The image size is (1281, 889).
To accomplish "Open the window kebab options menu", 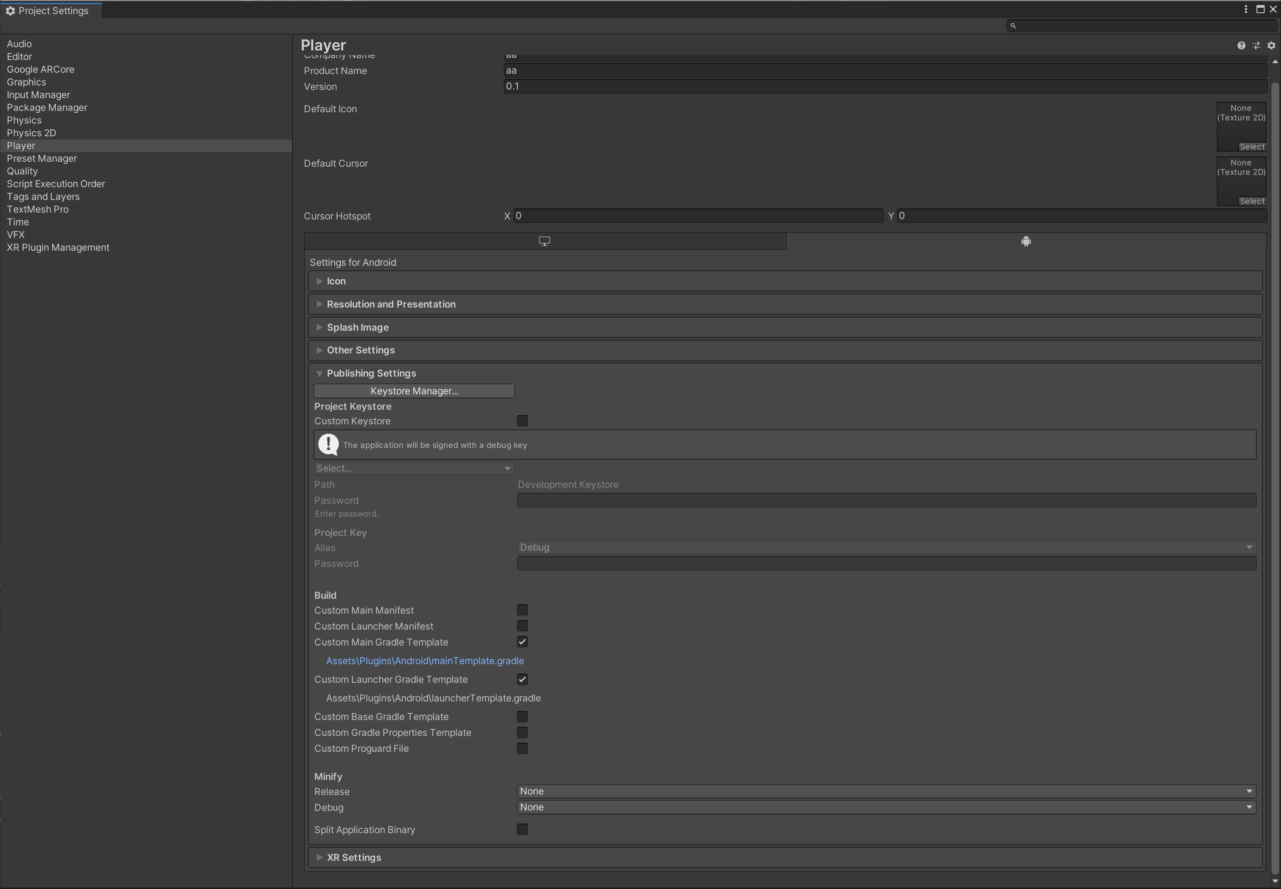I will [x=1246, y=10].
